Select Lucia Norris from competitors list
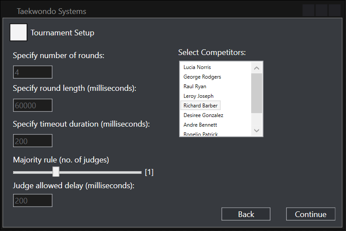 [197, 67]
